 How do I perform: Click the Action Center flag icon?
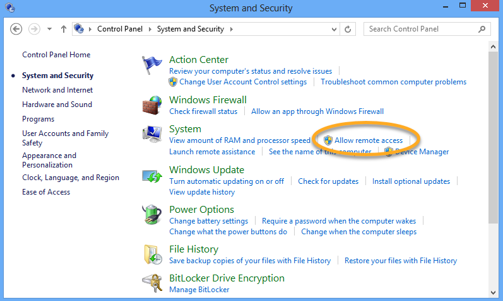coord(152,65)
